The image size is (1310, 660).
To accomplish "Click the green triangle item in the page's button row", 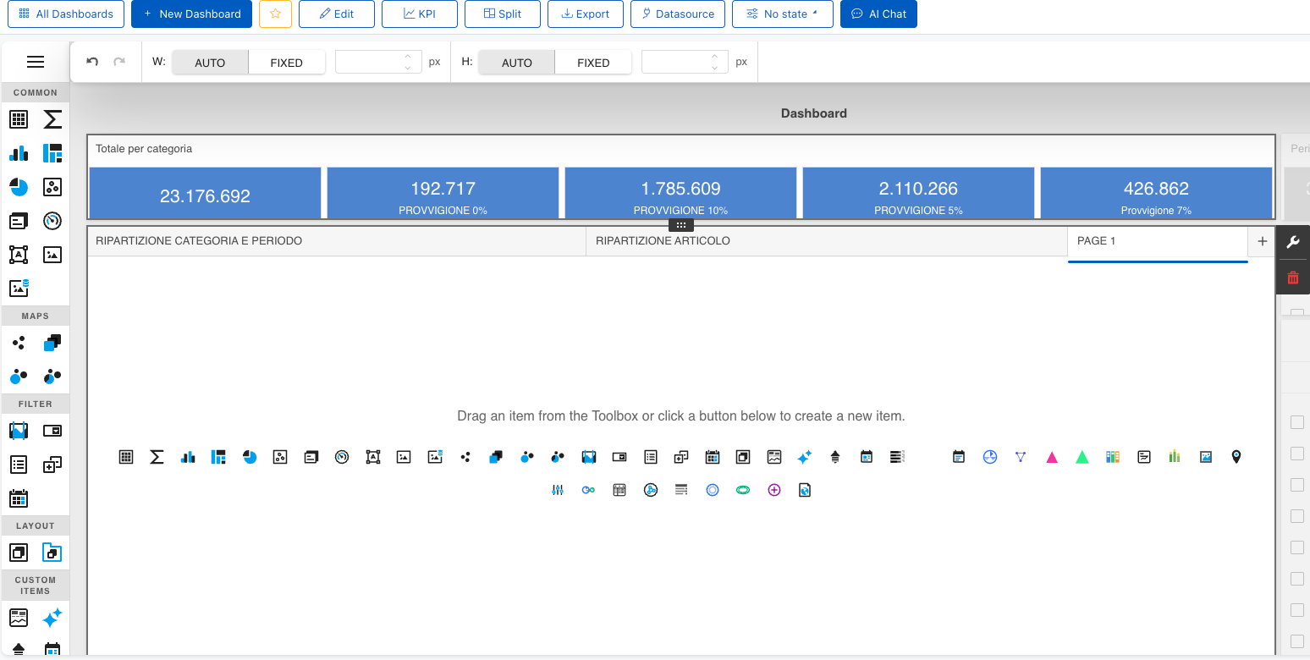I will tap(1082, 457).
